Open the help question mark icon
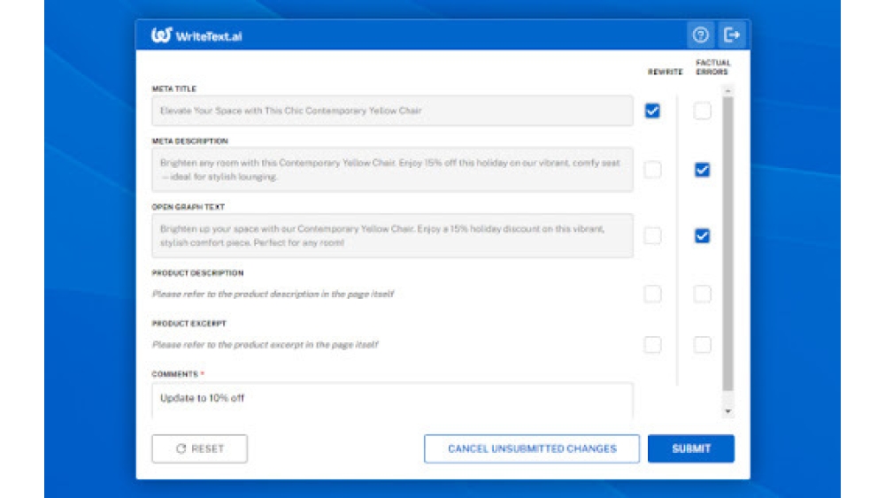 [700, 35]
